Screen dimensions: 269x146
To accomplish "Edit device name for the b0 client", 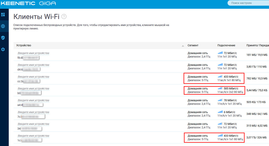I will (33, 88).
